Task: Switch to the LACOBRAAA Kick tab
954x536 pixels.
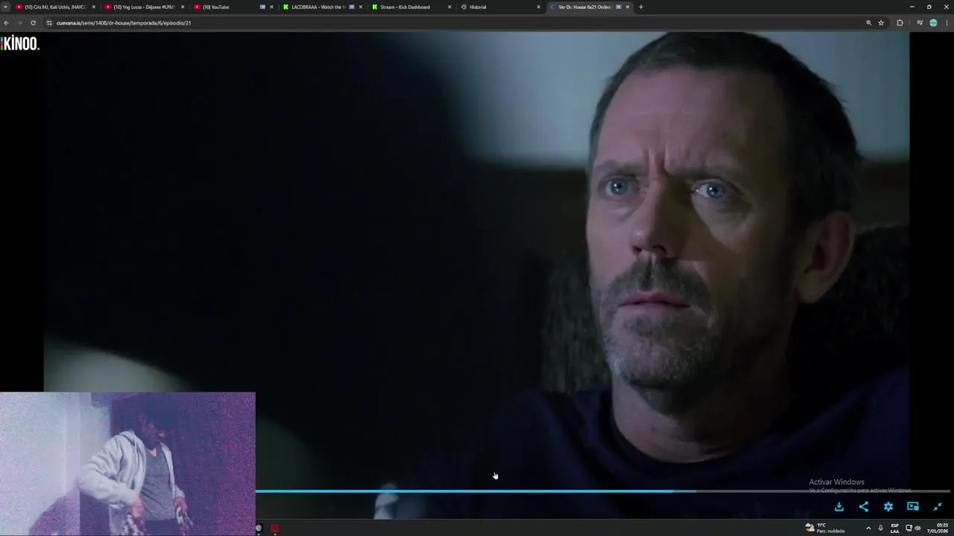Action: (323, 7)
